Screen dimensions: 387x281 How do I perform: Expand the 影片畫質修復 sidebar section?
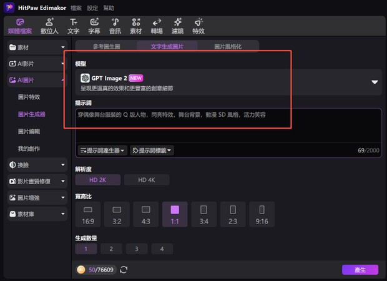37,181
